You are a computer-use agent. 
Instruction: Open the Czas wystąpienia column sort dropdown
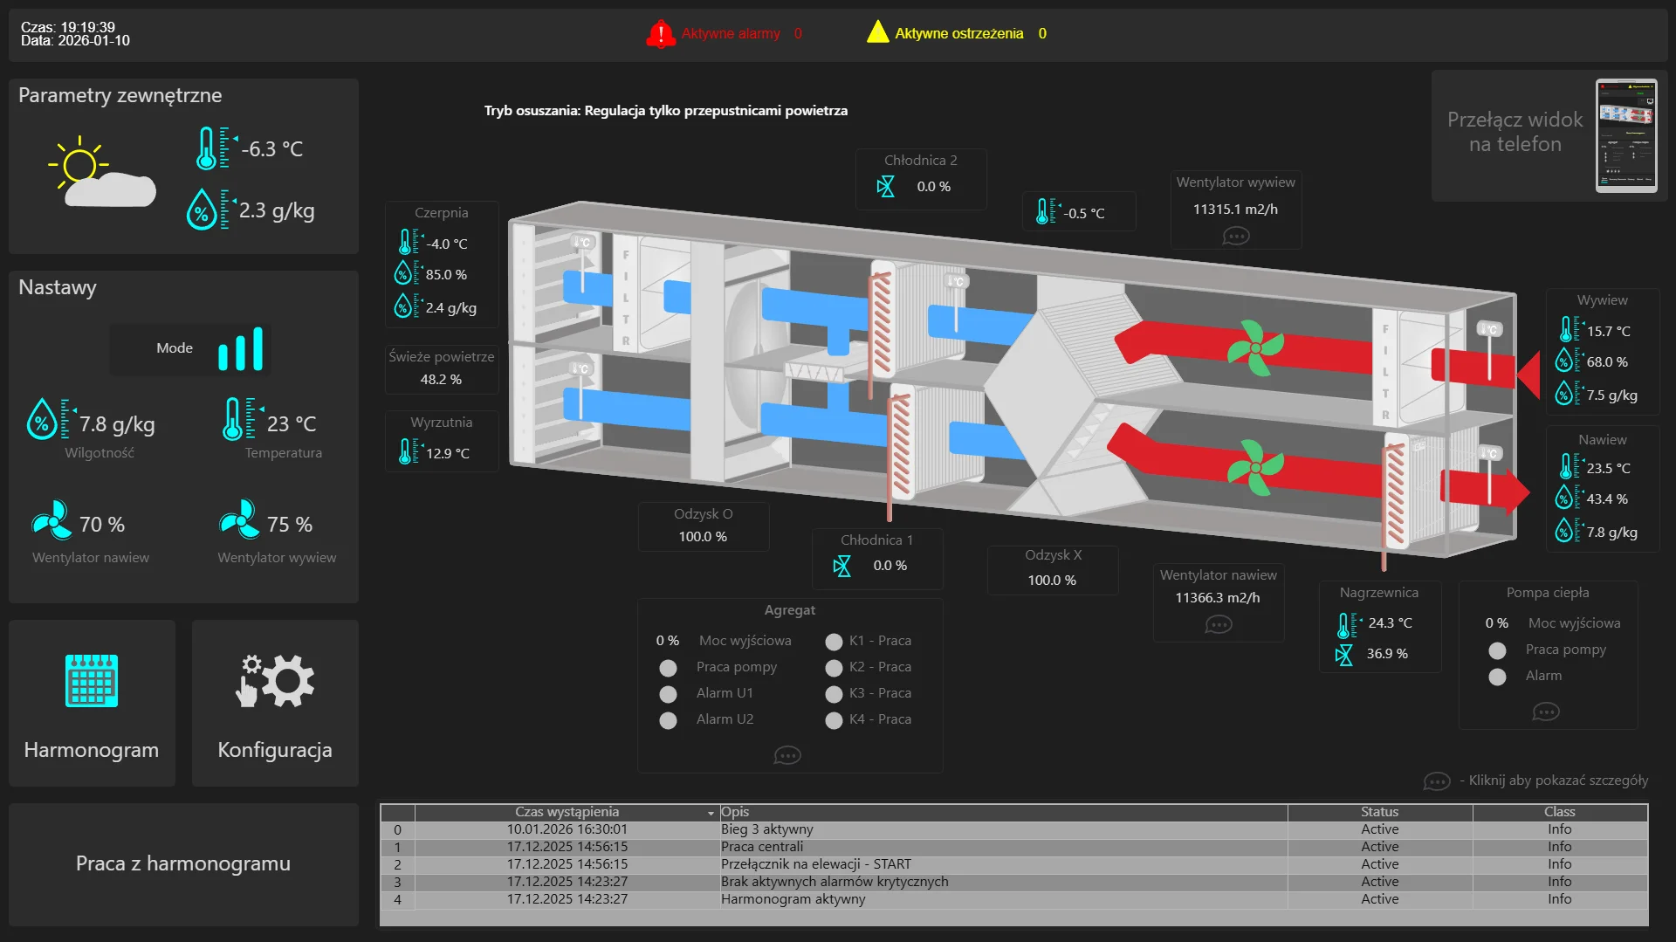(x=711, y=813)
